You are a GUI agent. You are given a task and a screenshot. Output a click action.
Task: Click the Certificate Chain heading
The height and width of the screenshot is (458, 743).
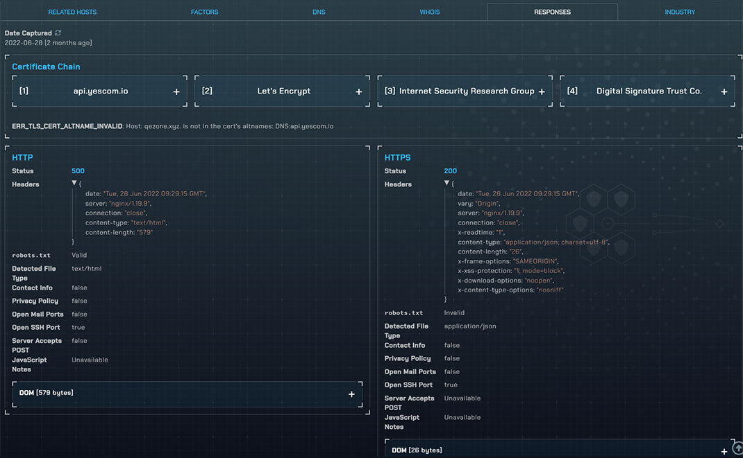(46, 67)
